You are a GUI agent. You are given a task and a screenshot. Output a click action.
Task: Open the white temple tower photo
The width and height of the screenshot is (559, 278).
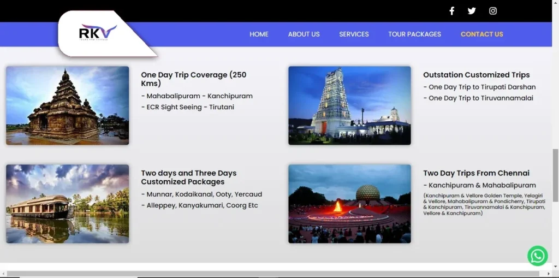coord(349,105)
